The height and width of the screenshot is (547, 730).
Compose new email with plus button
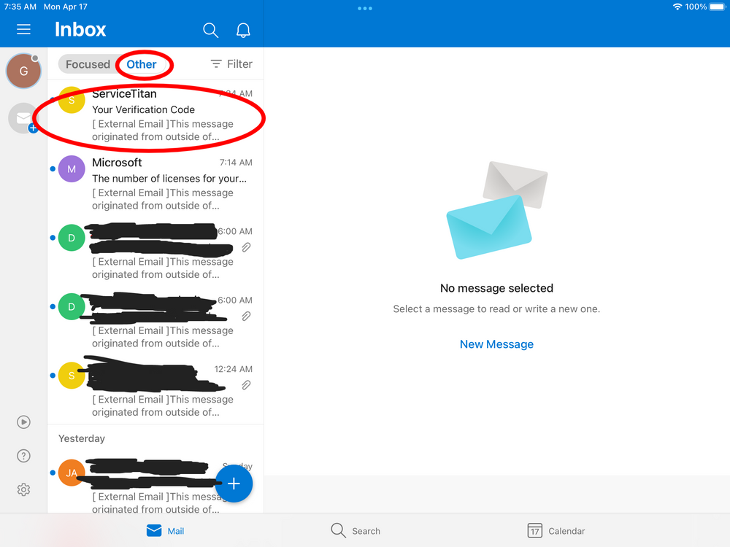234,484
